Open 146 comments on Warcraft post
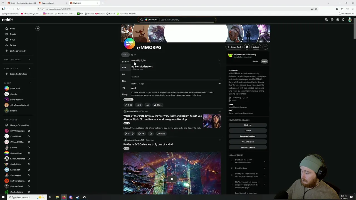Image resolution: width=356 pixels, height=200 pixels. click(x=141, y=134)
